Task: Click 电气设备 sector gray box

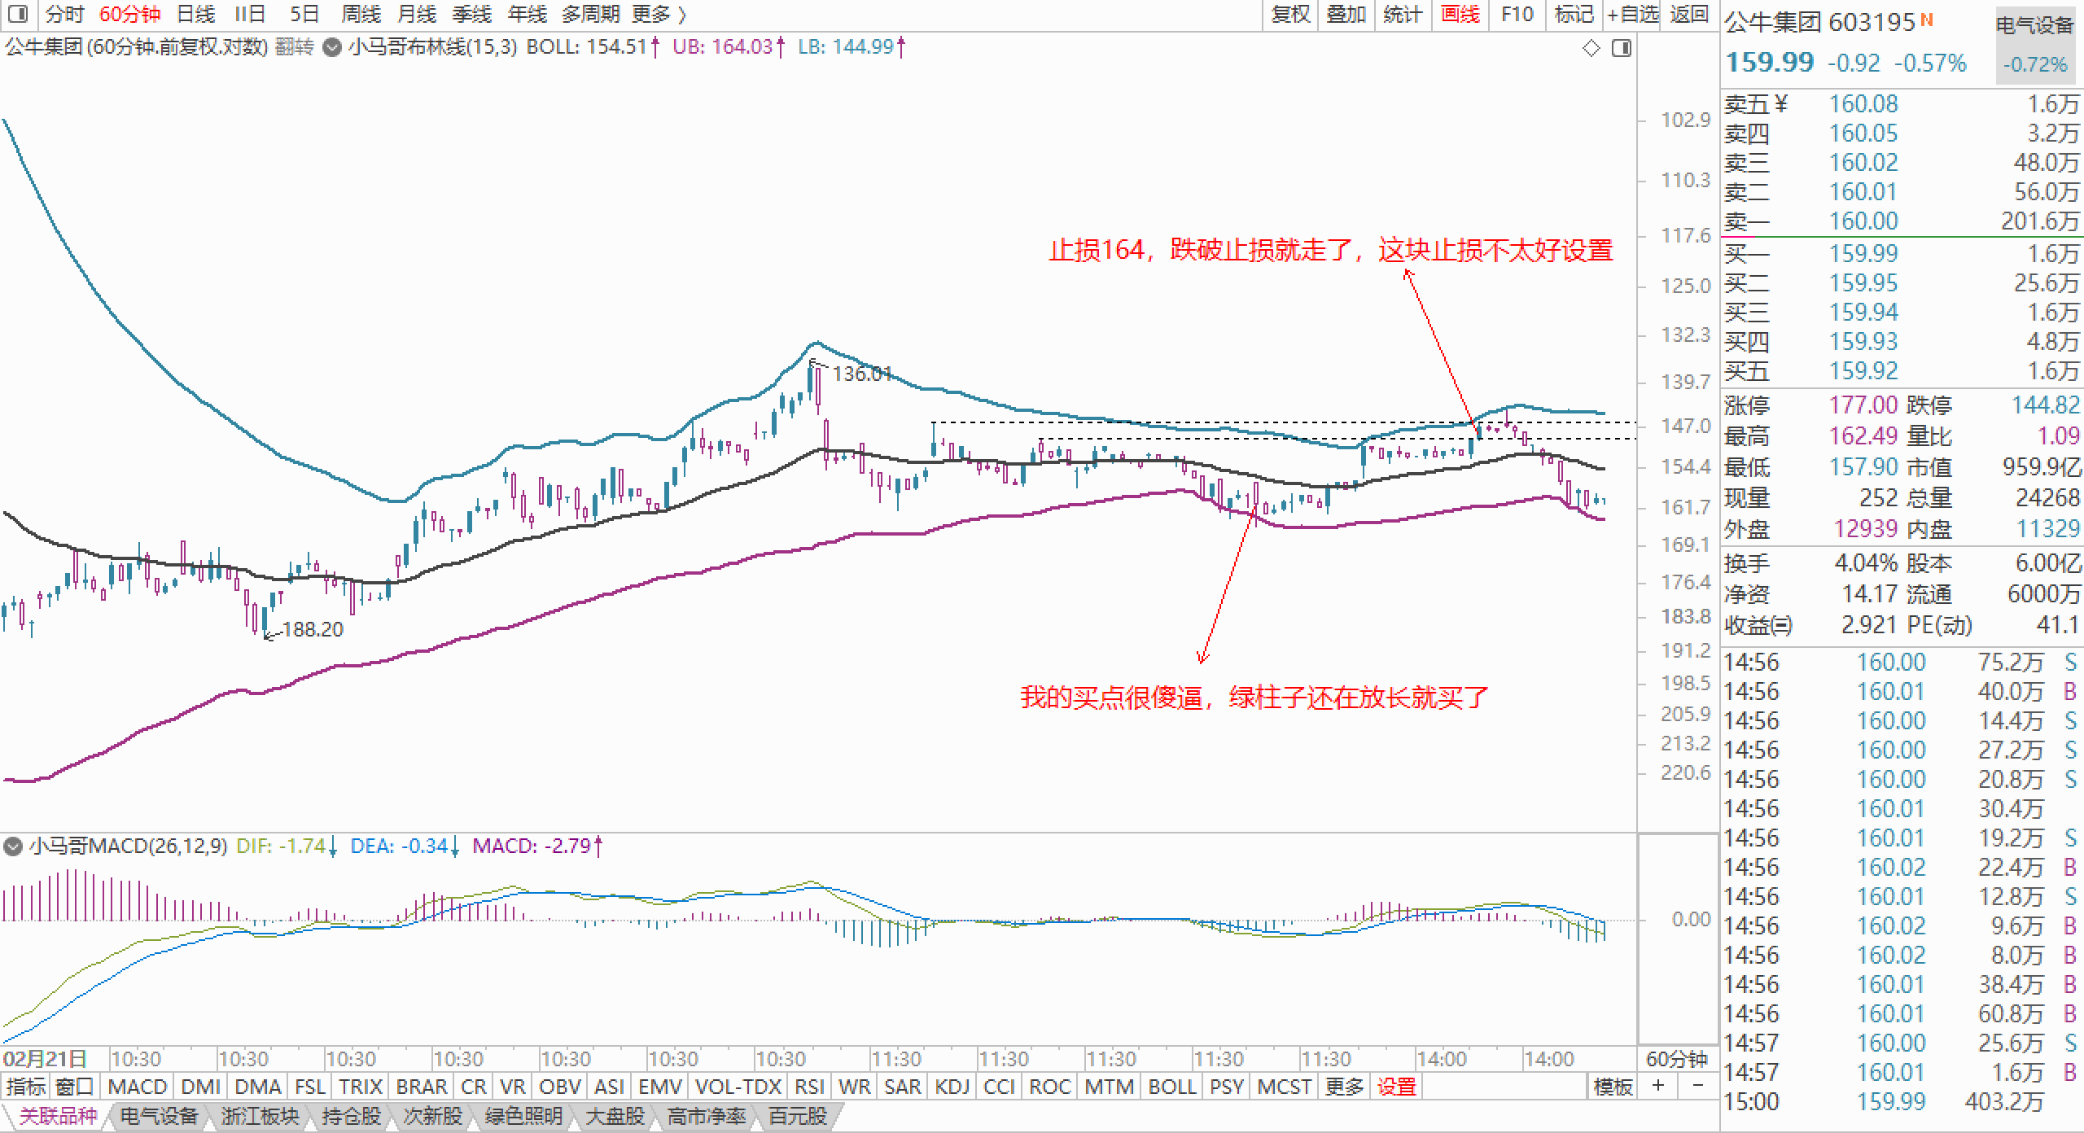Action: click(x=2034, y=46)
